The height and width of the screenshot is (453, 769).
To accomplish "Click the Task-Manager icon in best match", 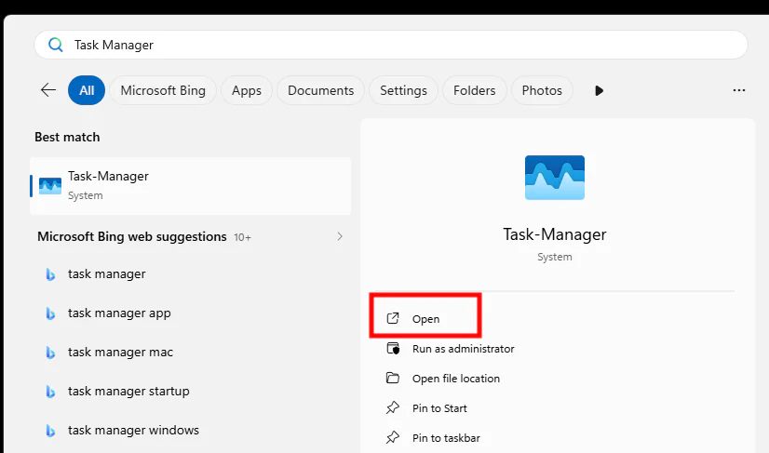I will [50, 186].
